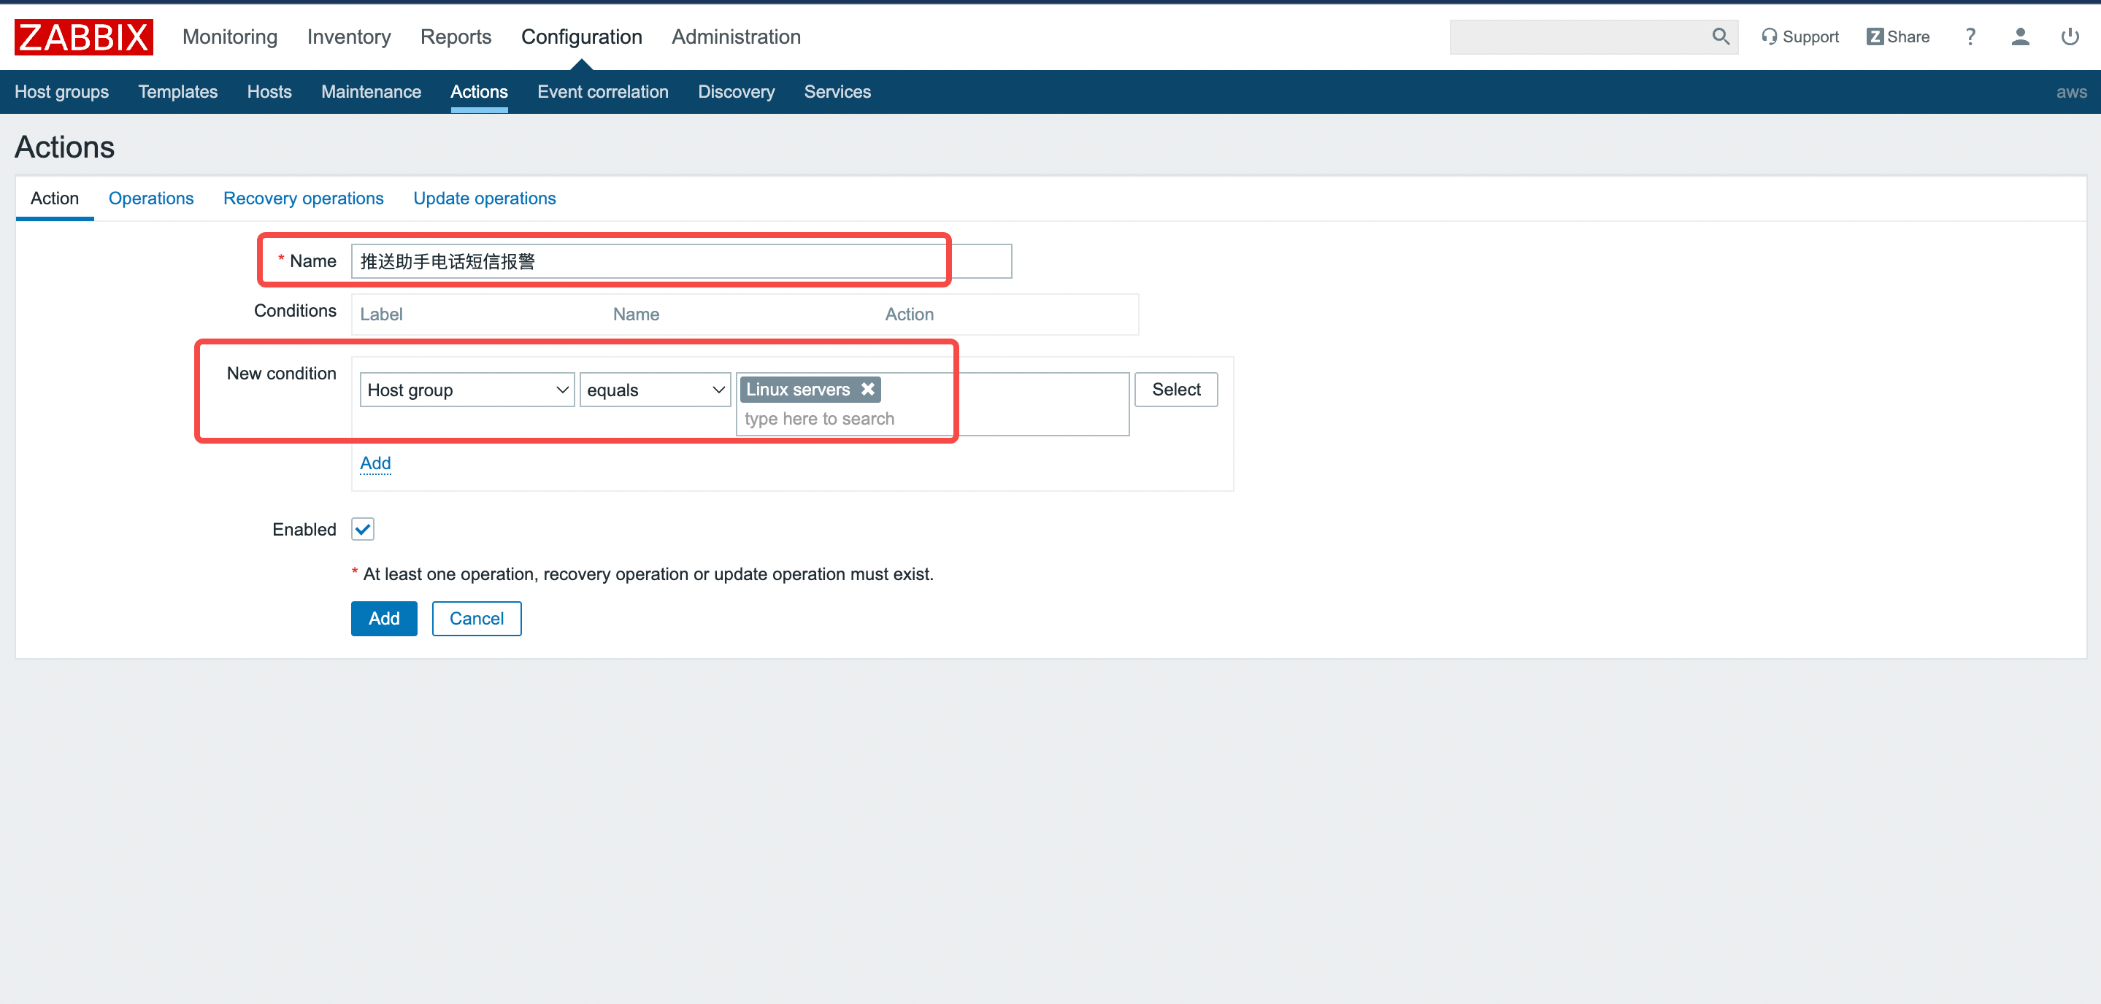Expand the Host group condition dropdown
Image resolution: width=2101 pixels, height=1004 pixels.
466,390
